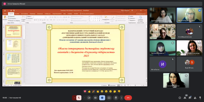Switch to the Переходы ribbon tab
Viewport: 204px width, 102px height.
[x=32, y=13]
